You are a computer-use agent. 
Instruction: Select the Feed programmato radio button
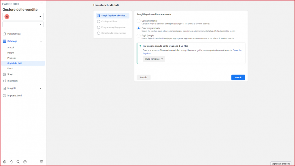tap(139, 28)
